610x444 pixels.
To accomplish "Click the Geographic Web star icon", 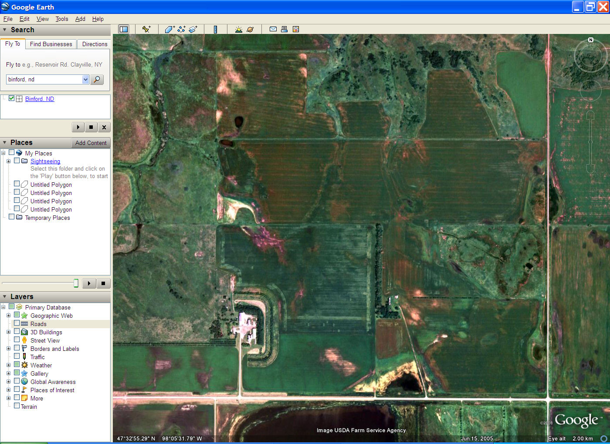I will 24,316.
